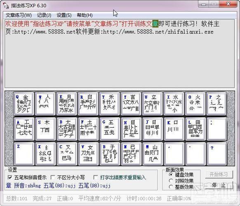Click the D key showing 大 radicals
This screenshot has width=240, height=206.
(x=66, y=129)
